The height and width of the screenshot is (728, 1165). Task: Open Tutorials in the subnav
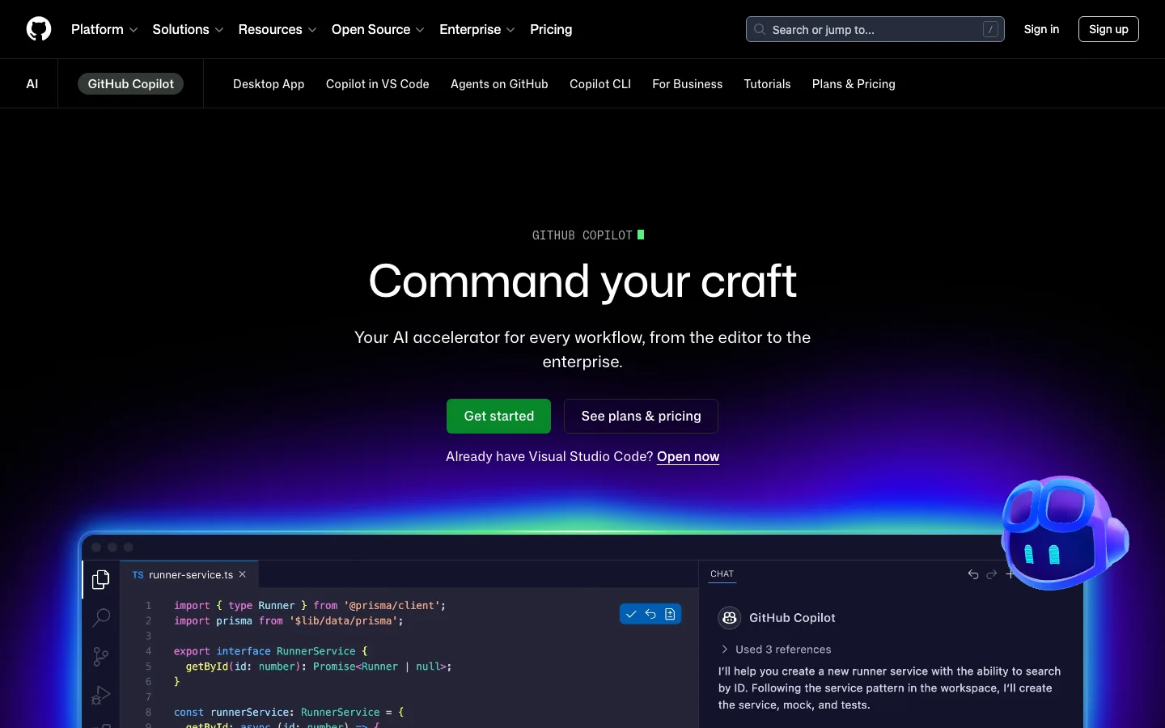(x=768, y=84)
